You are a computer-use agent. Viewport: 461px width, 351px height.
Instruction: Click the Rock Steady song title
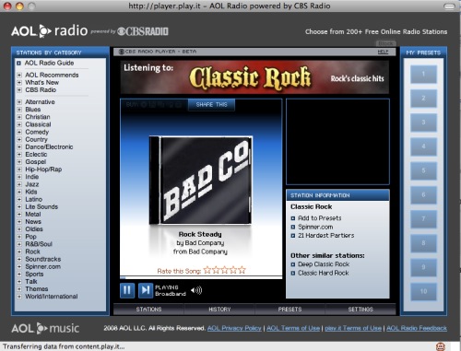tap(200, 234)
